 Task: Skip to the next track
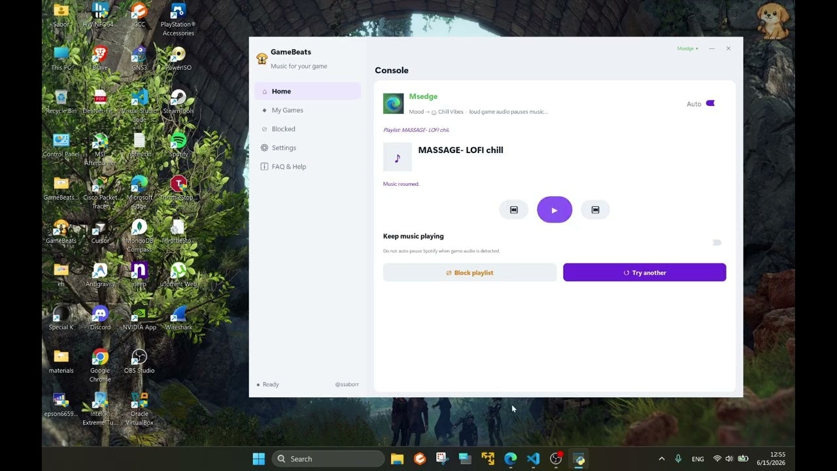point(595,210)
